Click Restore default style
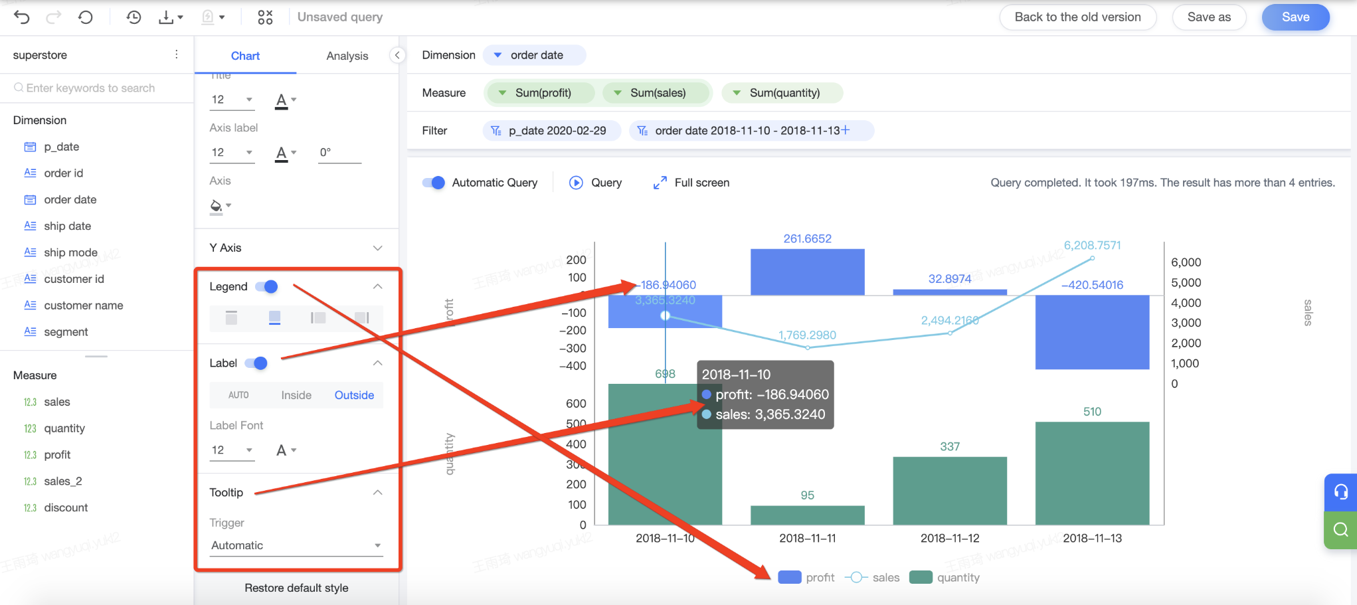This screenshot has height=605, width=1357. 296,588
